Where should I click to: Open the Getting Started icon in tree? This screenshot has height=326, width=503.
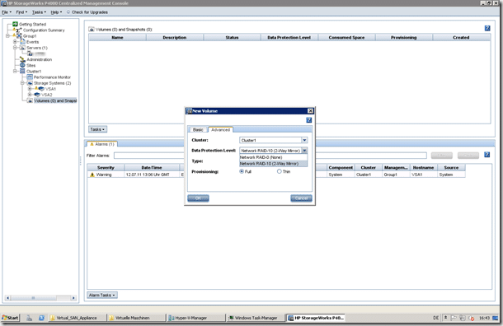(15, 24)
